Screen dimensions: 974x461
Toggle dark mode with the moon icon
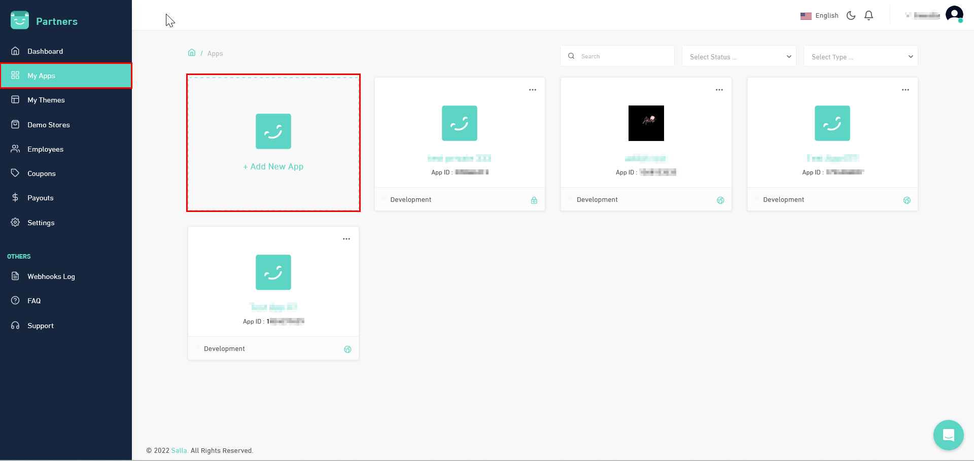[x=851, y=15]
